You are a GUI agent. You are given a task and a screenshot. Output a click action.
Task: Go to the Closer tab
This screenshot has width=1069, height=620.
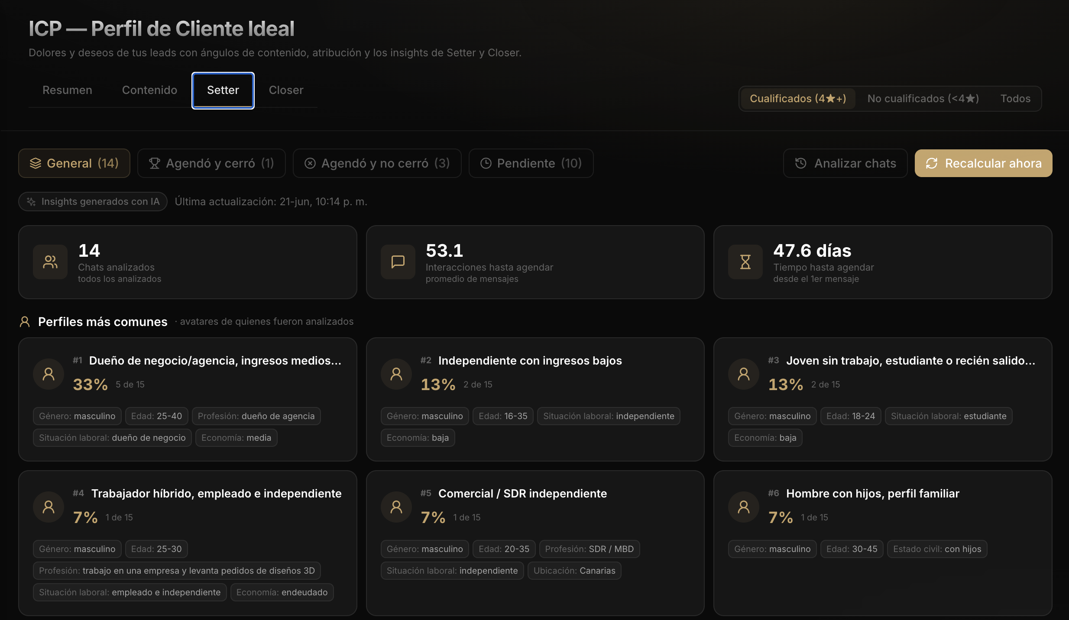(286, 90)
